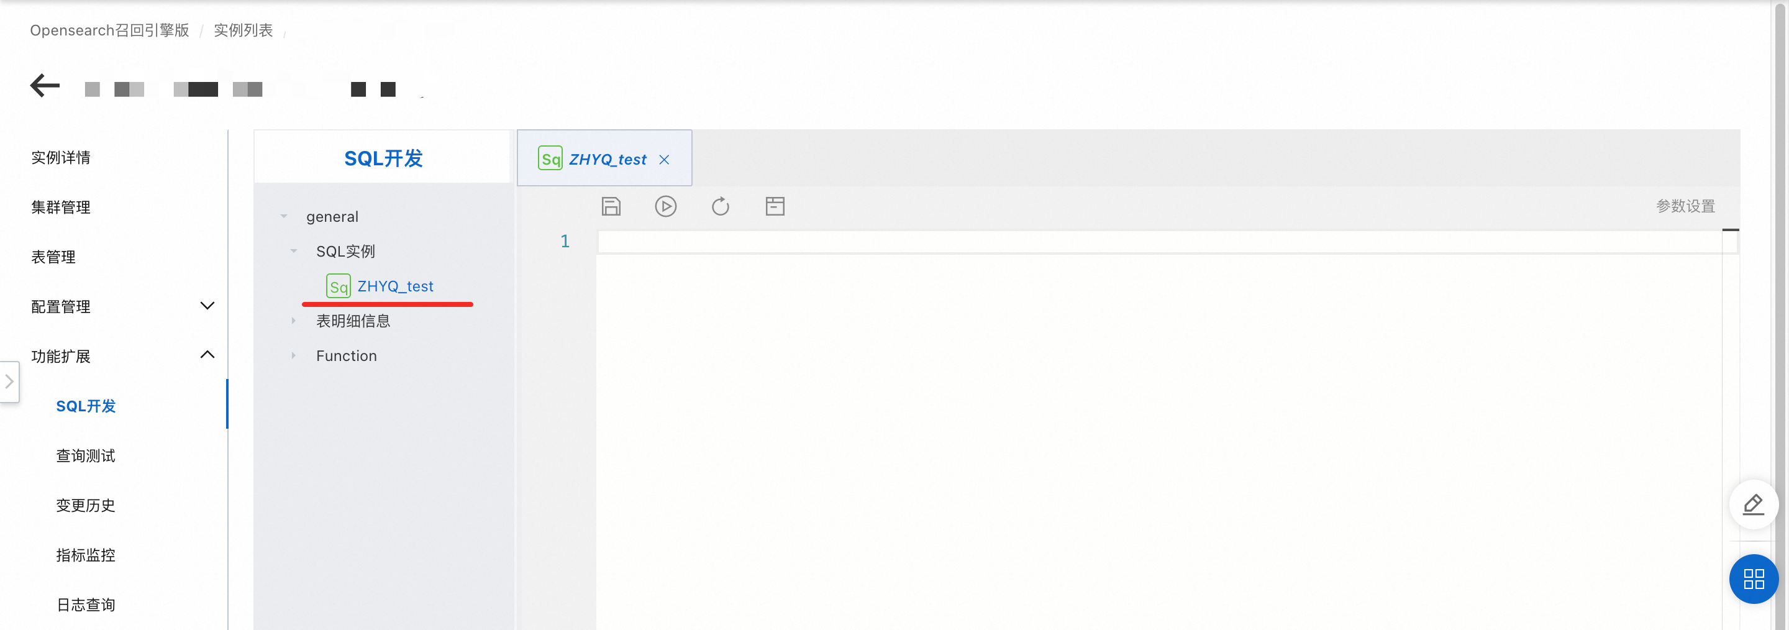
Task: Select ZHYQ_test in the SQL tree
Action: tap(395, 286)
